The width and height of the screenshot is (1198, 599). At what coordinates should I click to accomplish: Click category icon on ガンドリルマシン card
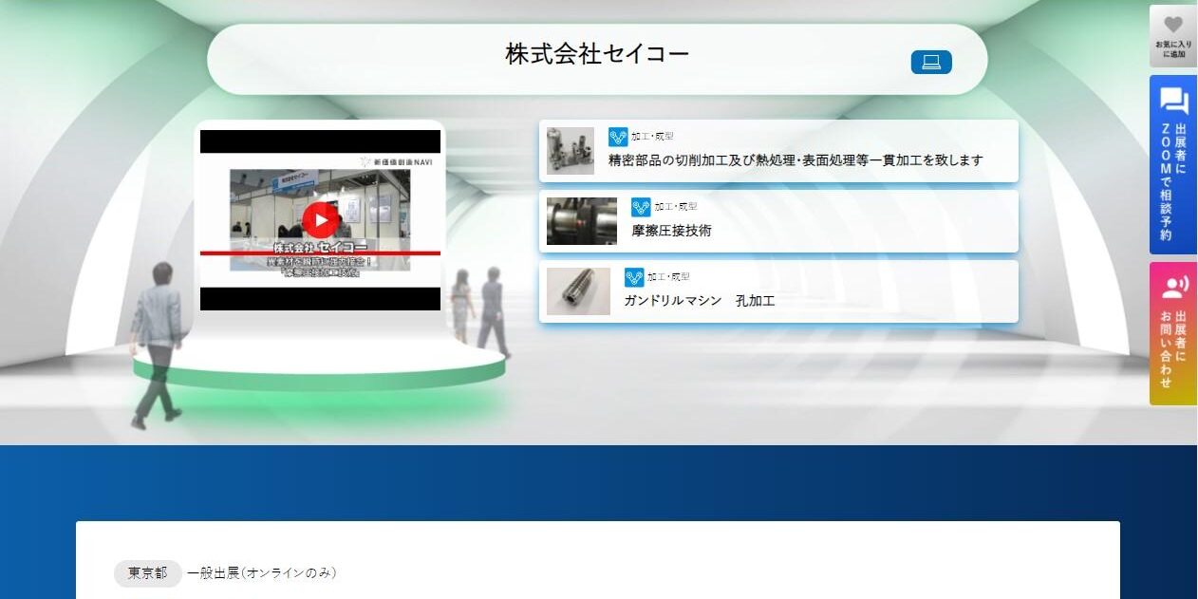tap(634, 277)
